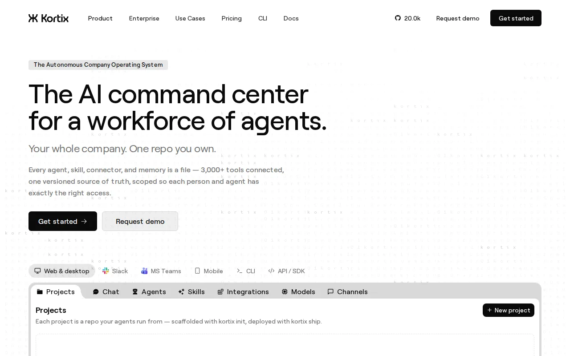Open the Product menu in the header
The image size is (570, 356).
[100, 18]
